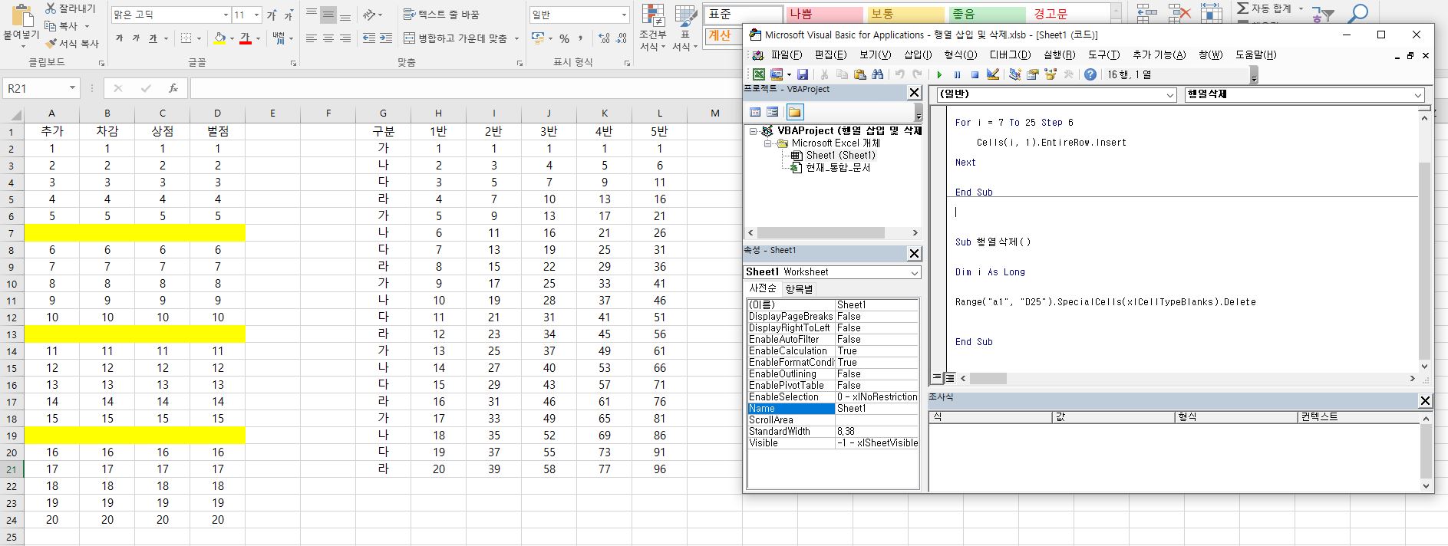Click the increase font size icon
Screen dimensions: 1448x546
272,15
